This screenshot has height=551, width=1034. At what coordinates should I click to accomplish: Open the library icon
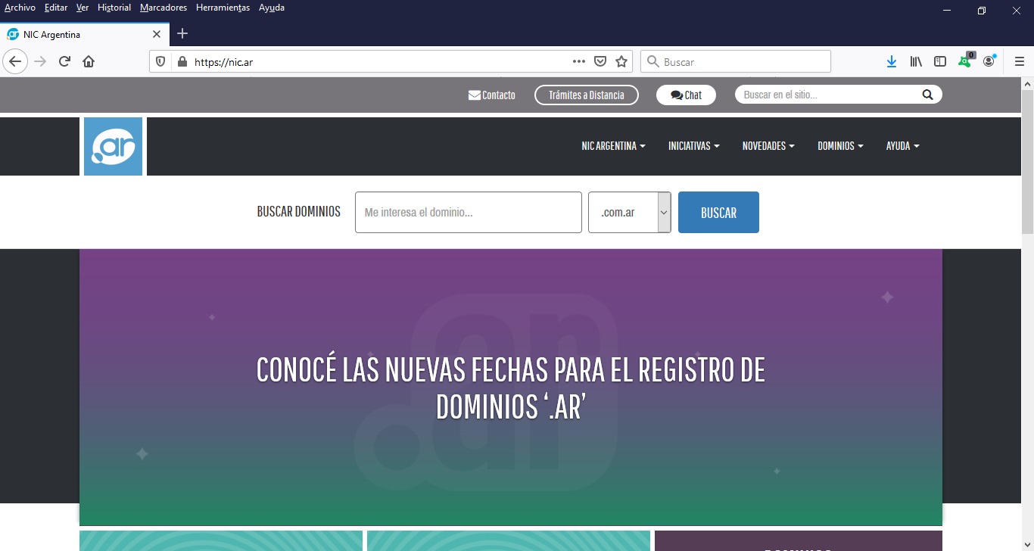point(916,61)
